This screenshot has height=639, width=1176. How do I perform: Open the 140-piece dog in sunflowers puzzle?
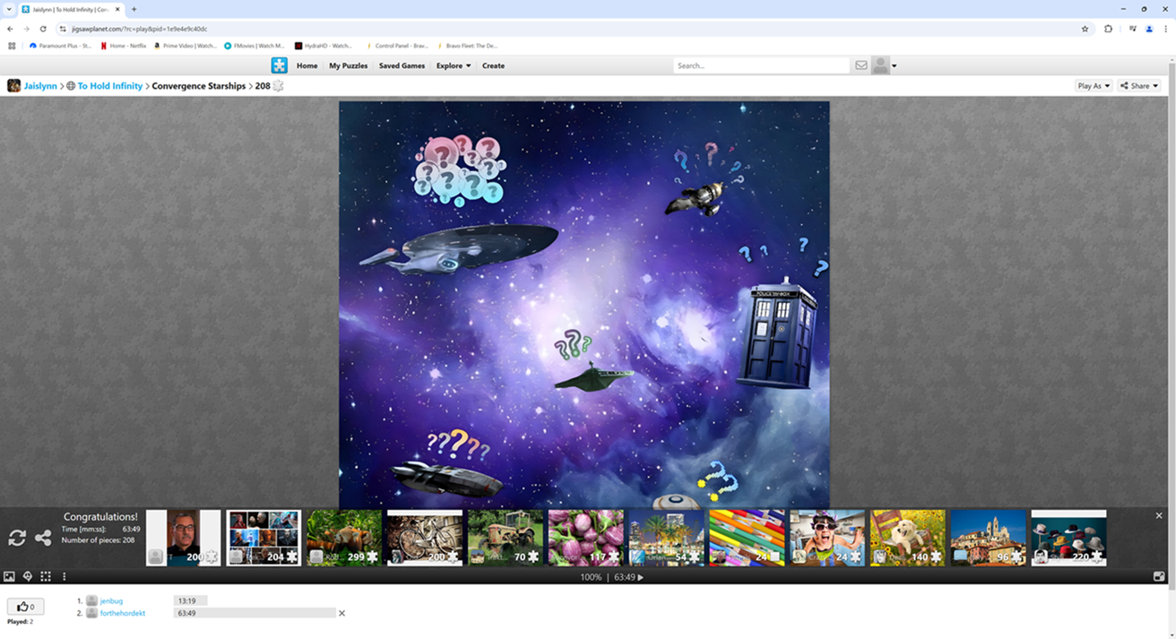click(908, 538)
